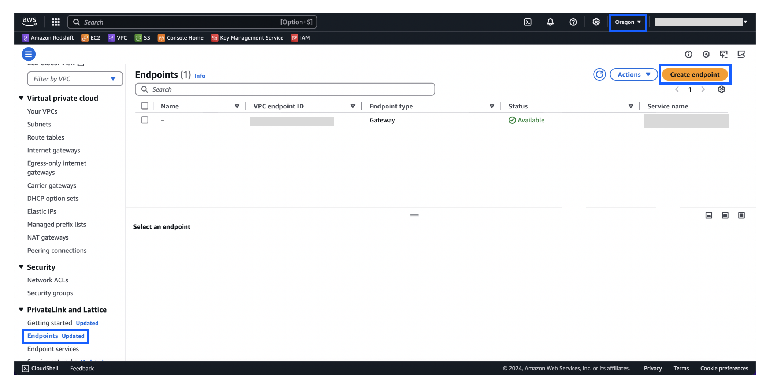Open Console Home from the favorites bar
This screenshot has height=388, width=770.
tap(180, 38)
